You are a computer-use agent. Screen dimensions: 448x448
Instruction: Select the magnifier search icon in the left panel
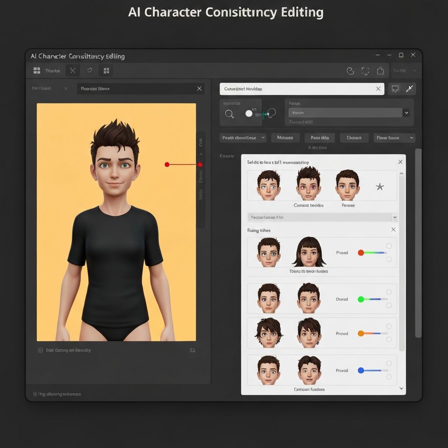tap(229, 114)
